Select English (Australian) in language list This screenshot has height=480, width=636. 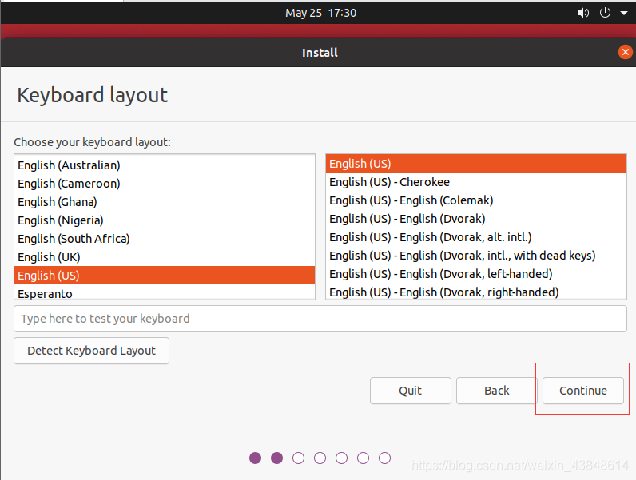[x=165, y=165]
